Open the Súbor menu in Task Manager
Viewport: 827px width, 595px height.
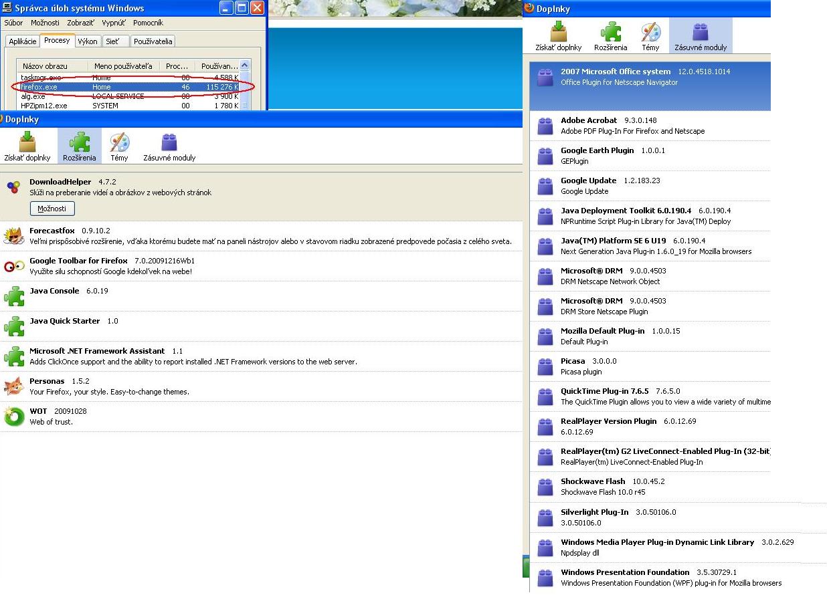pos(13,23)
